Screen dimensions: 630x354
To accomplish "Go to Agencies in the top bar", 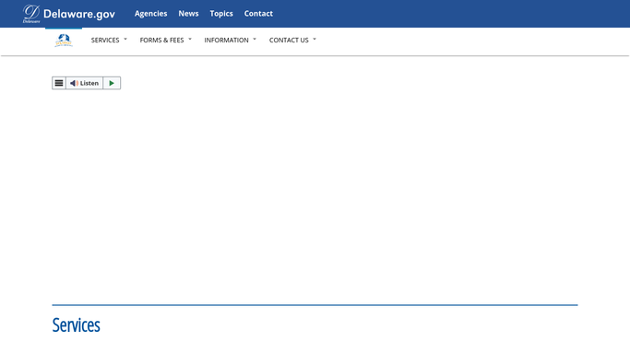I will click(x=150, y=14).
